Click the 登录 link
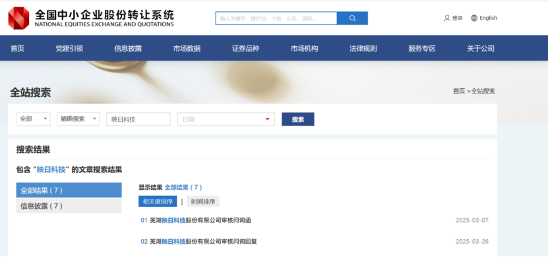This screenshot has height=257, width=548. (x=457, y=18)
